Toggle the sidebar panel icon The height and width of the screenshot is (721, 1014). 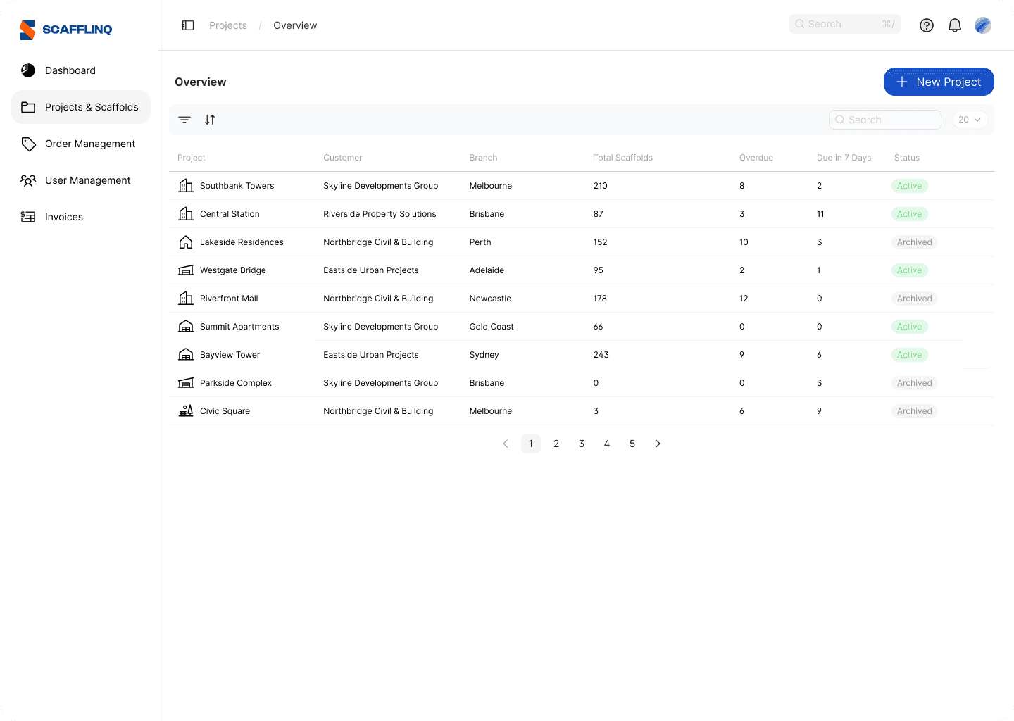pos(188,25)
